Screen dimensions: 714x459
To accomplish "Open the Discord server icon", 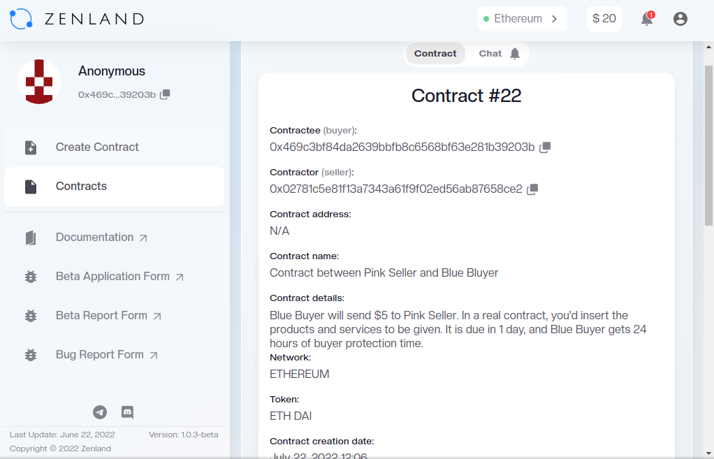I will click(x=127, y=412).
